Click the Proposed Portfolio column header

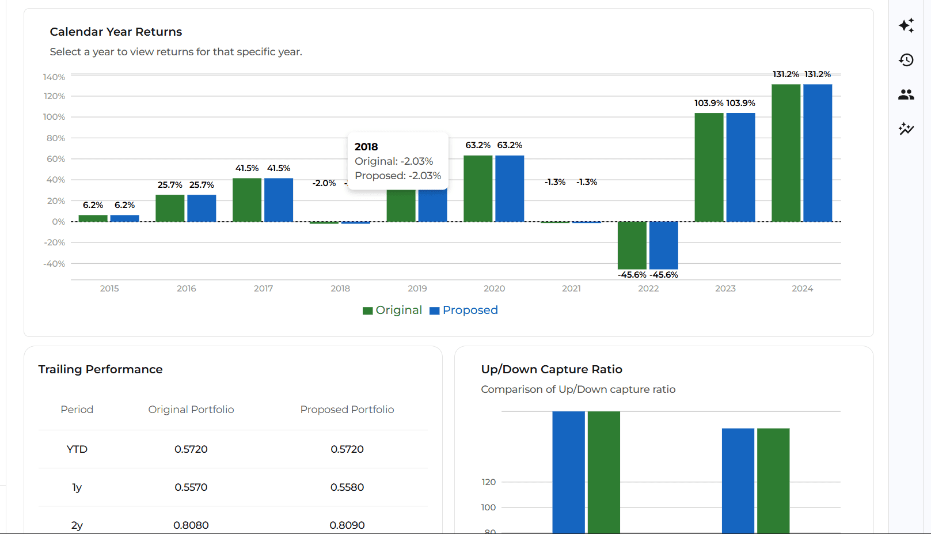pyautogui.click(x=347, y=410)
